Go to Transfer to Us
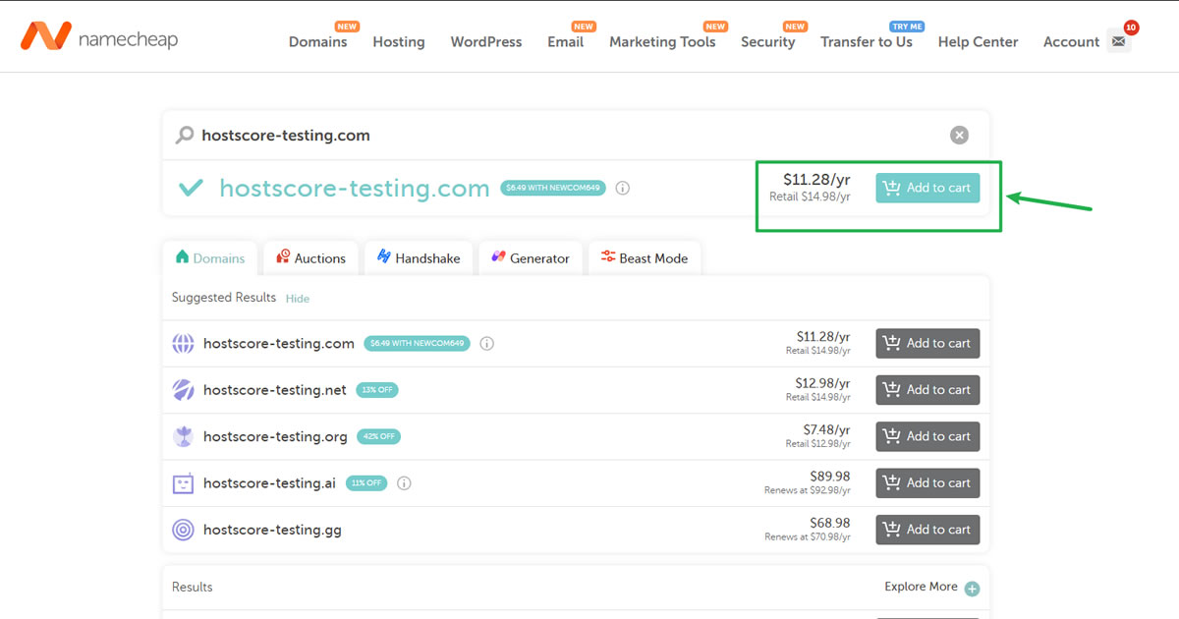1179x619 pixels. click(867, 41)
